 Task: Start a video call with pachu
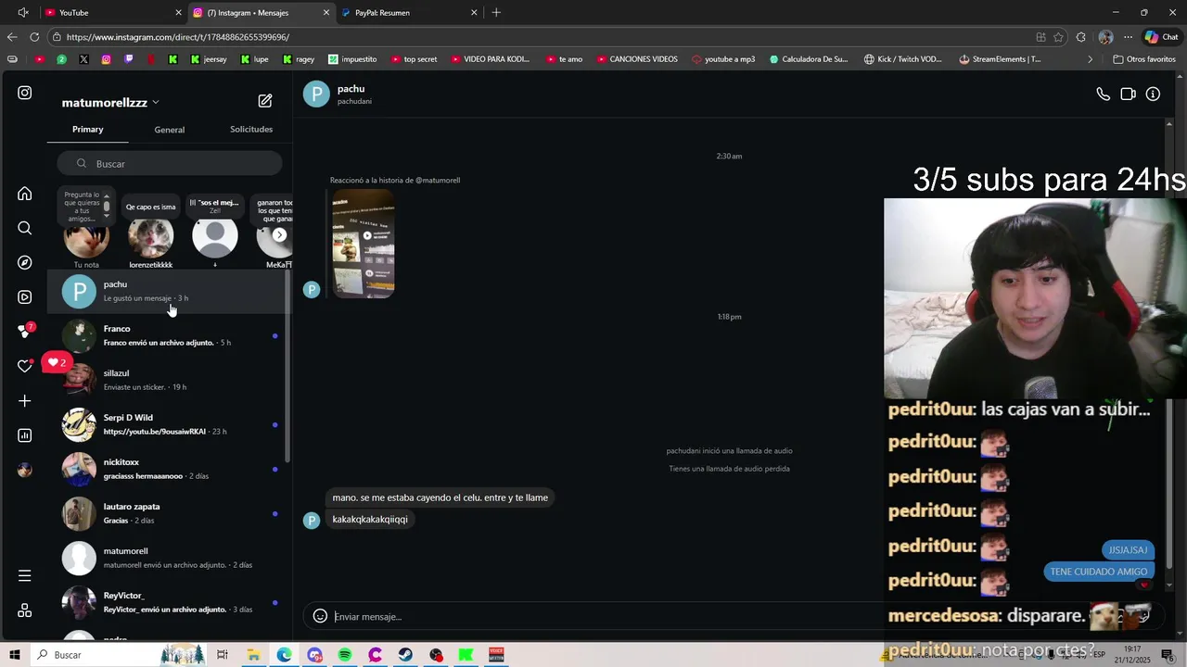click(1128, 94)
